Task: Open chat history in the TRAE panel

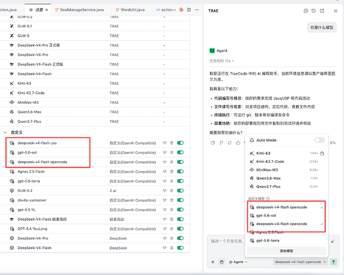Action: [x=314, y=11]
